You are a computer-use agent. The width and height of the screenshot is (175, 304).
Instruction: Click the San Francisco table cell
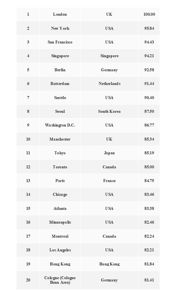(60, 42)
